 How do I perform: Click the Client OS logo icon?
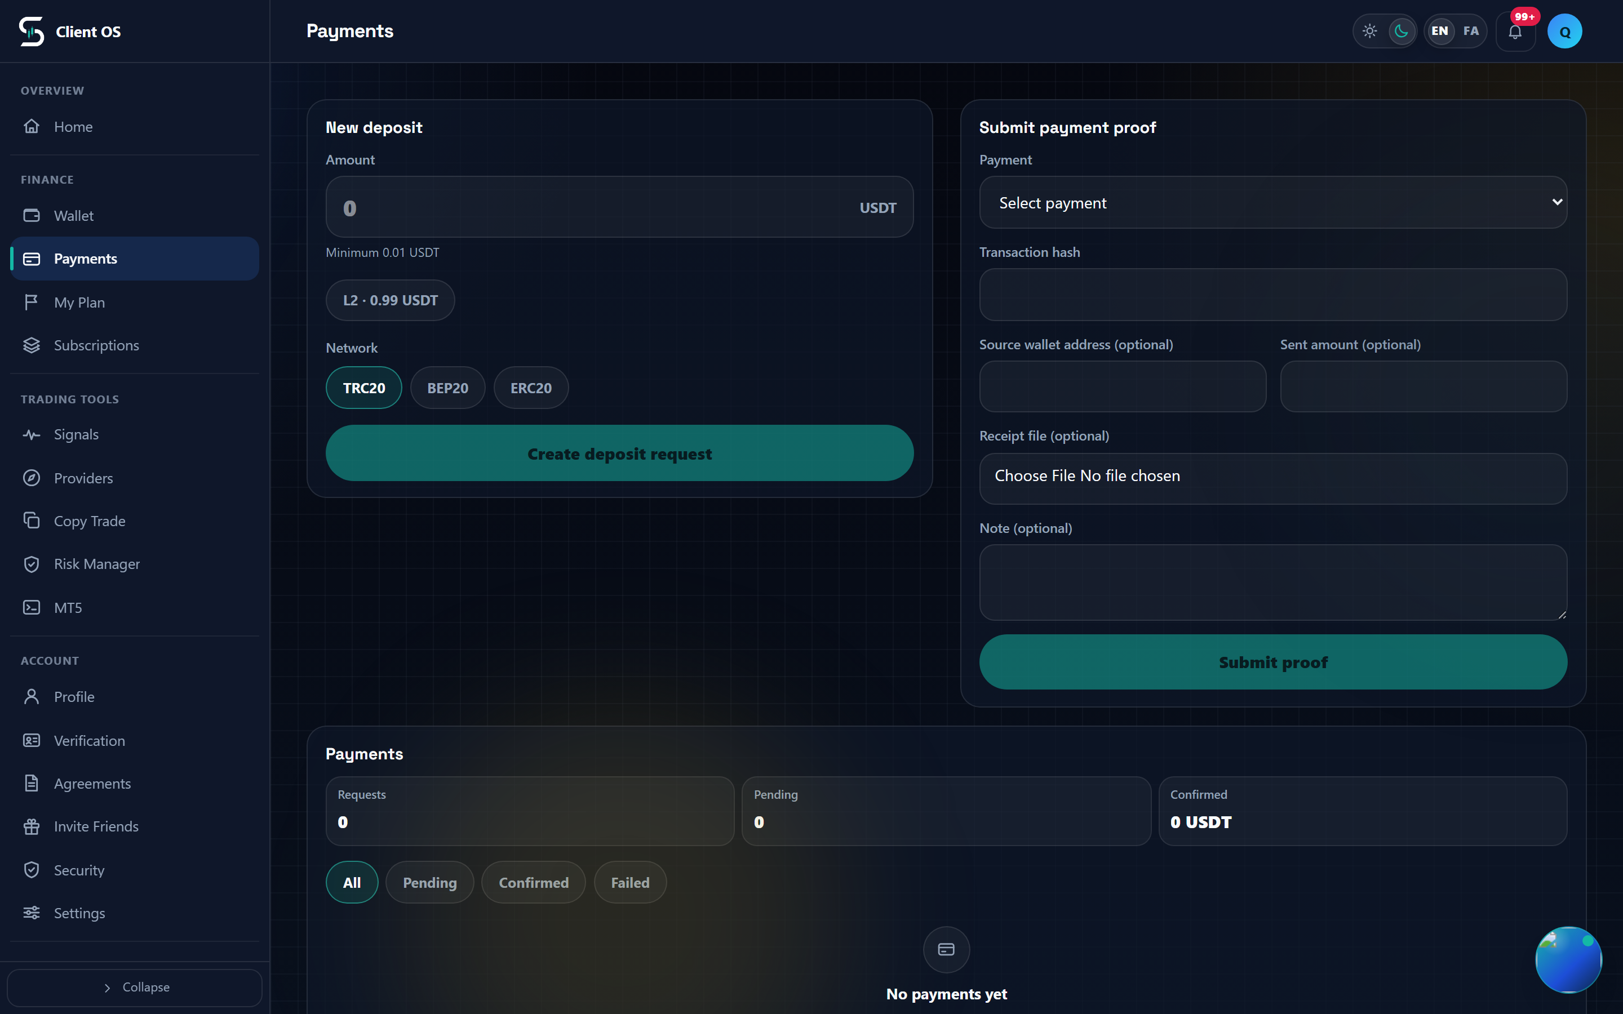[x=31, y=32]
